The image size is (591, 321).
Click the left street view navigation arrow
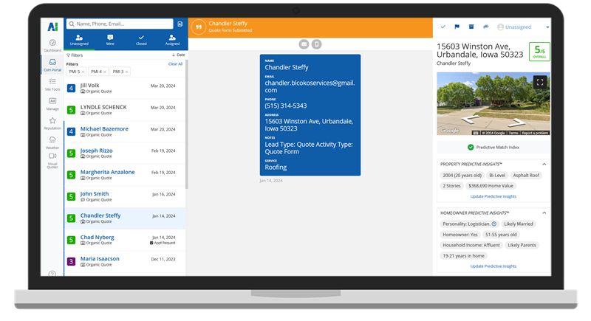[x=470, y=120]
